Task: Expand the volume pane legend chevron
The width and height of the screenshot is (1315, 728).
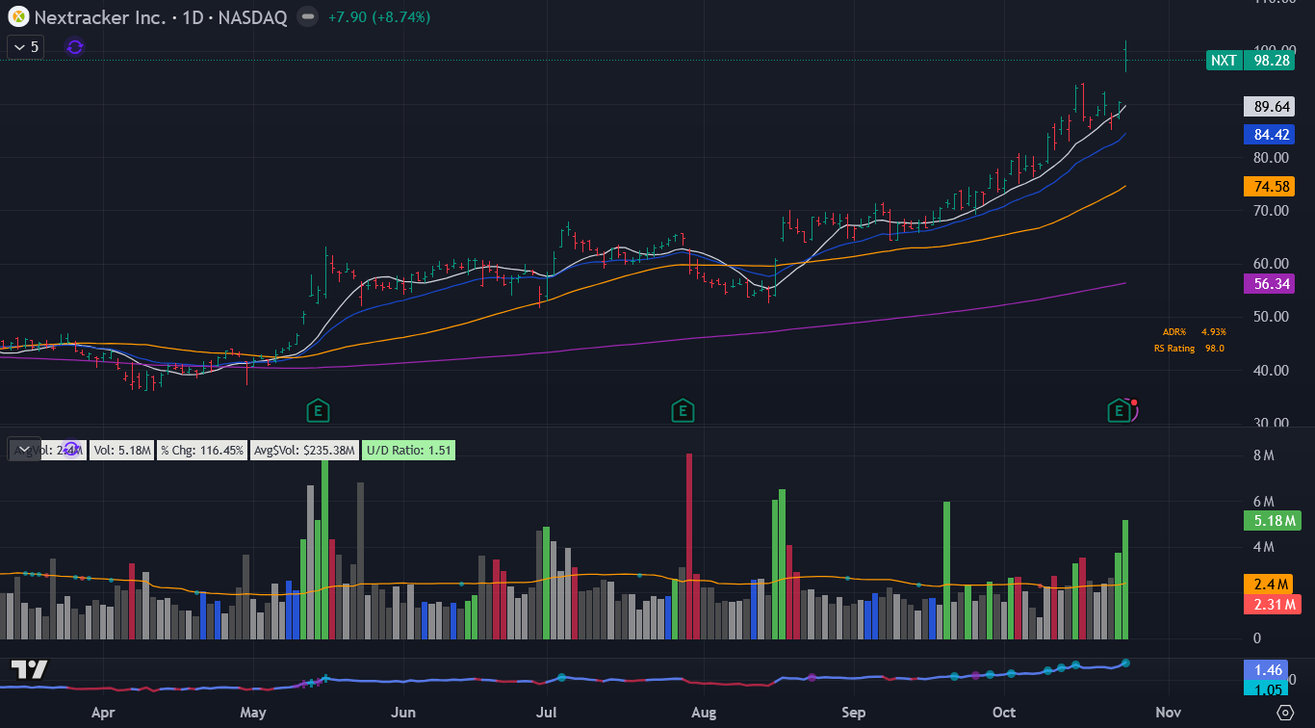Action: (x=19, y=449)
